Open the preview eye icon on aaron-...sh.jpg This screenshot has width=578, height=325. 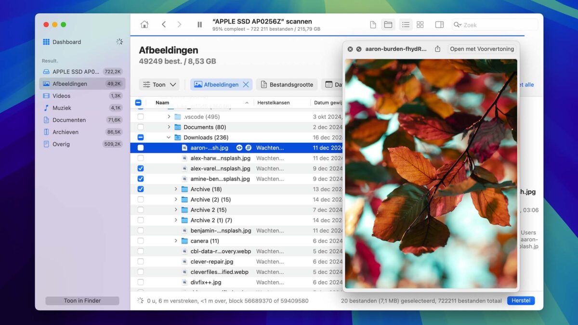pyautogui.click(x=239, y=148)
